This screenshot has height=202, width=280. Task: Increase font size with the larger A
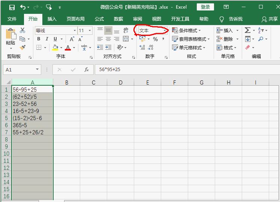[72, 39]
